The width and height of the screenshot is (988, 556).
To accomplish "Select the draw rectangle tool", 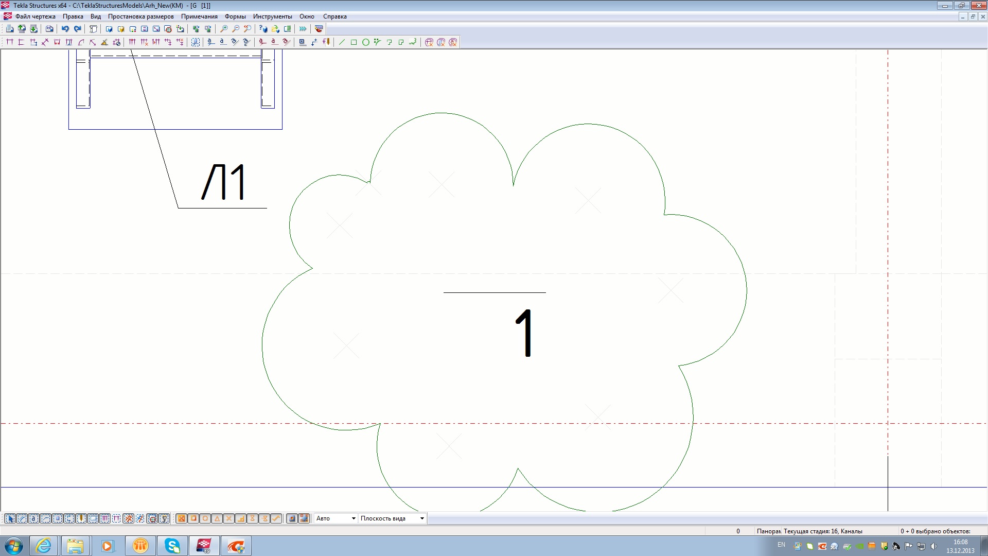I will [354, 42].
